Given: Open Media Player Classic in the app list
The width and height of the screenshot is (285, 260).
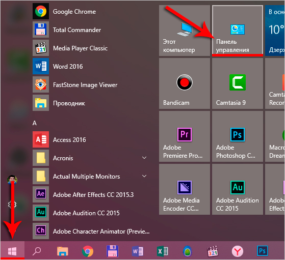Looking at the screenshot, I should [91, 48].
